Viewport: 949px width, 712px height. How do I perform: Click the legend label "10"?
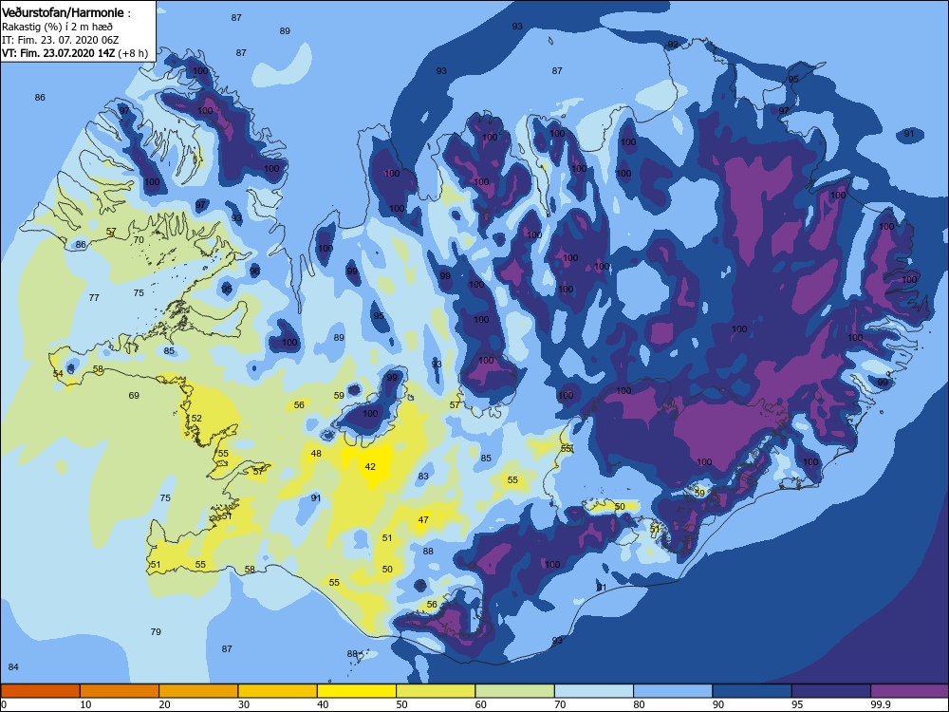pyautogui.click(x=85, y=704)
